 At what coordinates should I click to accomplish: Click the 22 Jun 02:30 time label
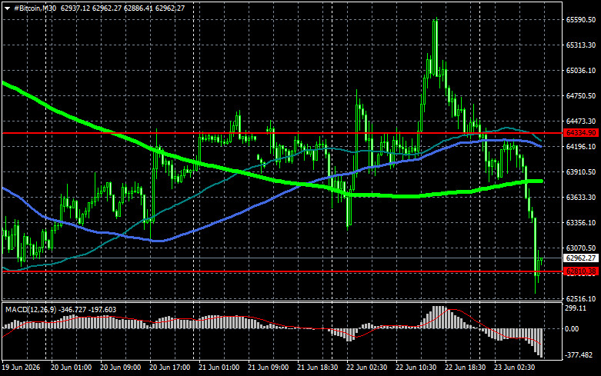pyautogui.click(x=367, y=368)
